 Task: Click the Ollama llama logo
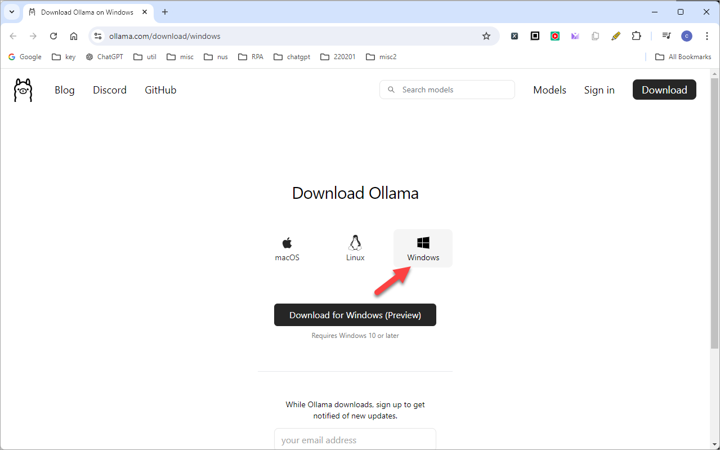point(23,90)
